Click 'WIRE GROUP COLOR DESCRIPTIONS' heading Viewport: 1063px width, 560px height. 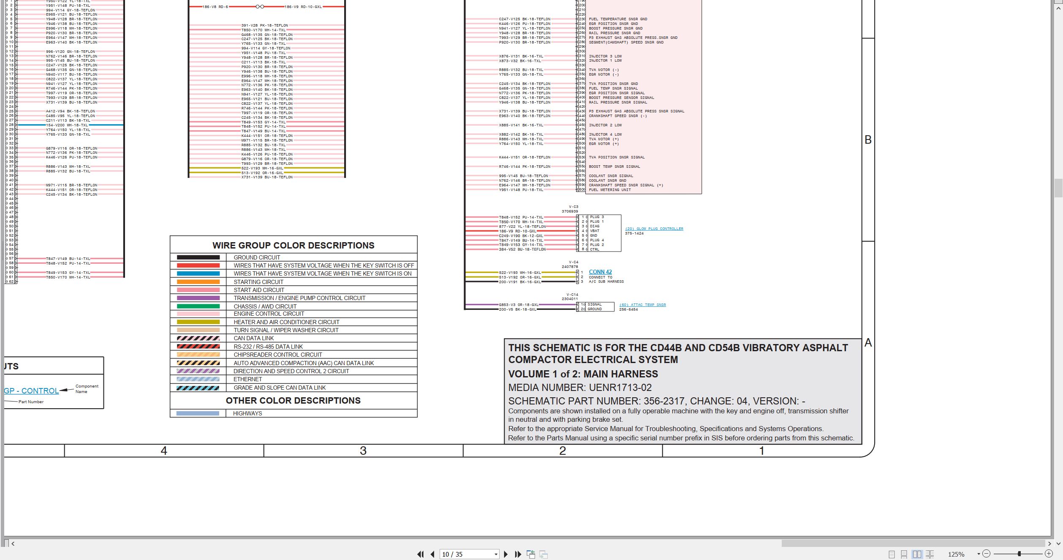click(294, 246)
